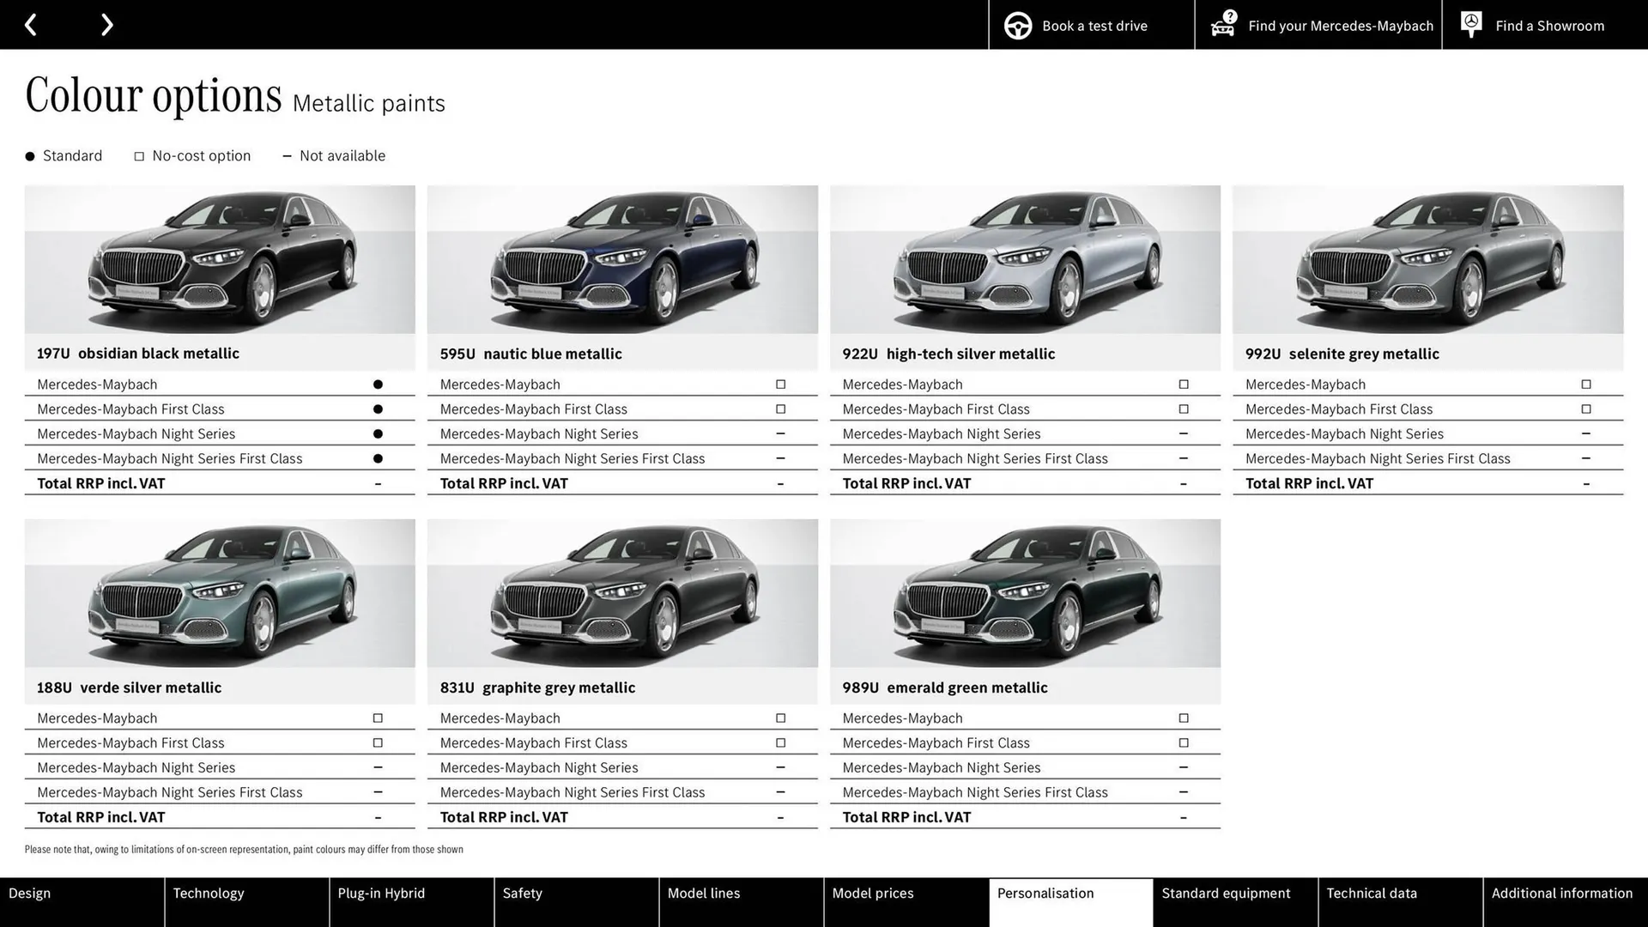Select Mercedes-Maybach option for emerald green metallic
The width and height of the screenshot is (1648, 927).
(1184, 718)
